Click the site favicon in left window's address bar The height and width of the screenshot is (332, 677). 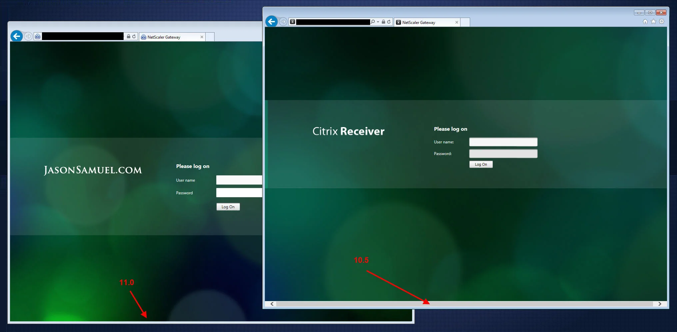pos(38,37)
